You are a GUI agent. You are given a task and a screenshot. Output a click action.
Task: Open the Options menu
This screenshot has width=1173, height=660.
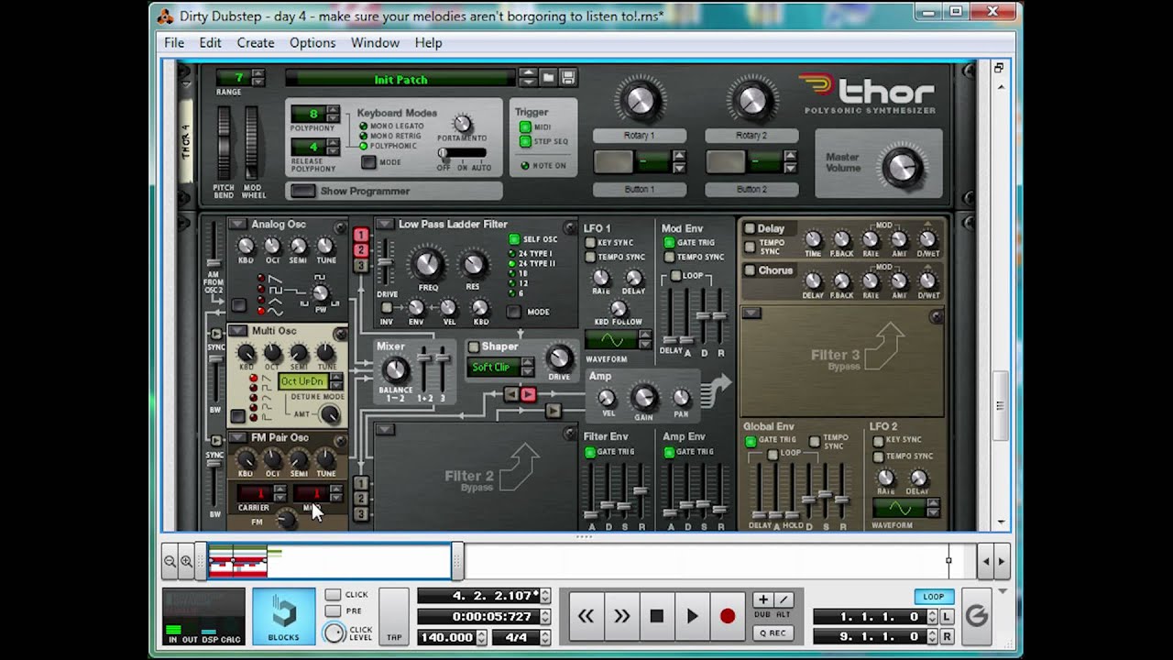click(x=312, y=43)
